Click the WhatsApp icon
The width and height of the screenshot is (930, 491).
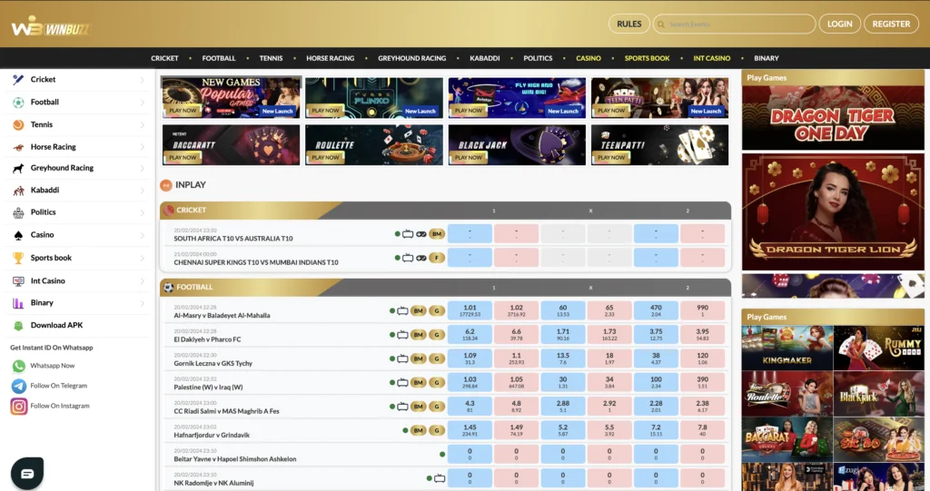pos(19,366)
